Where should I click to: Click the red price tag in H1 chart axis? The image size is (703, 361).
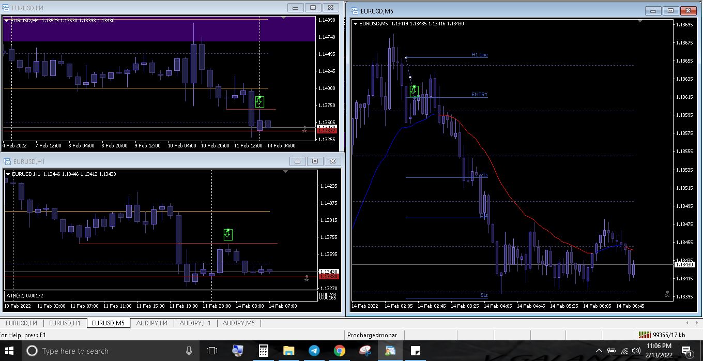click(328, 277)
